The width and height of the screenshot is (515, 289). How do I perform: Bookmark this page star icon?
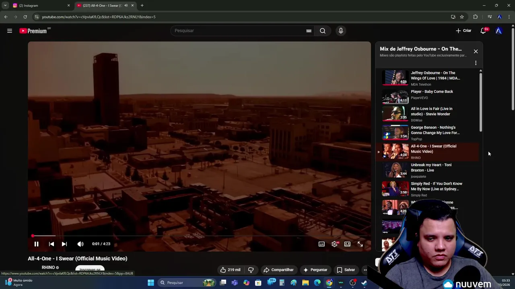coord(462,17)
